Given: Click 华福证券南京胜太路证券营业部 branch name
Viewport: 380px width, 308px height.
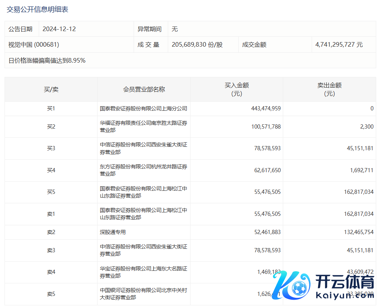Looking at the screenshot, I should [x=143, y=127].
